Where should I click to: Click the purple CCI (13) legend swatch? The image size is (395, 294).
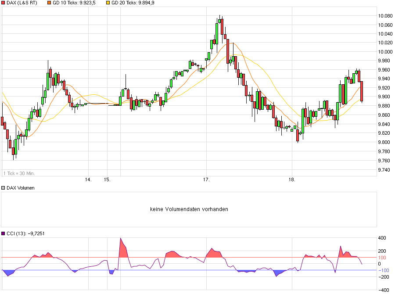click(3, 233)
